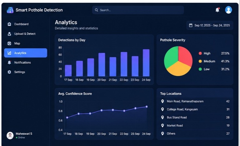
Task: Click the 24 Sep confidence score data point
Action: (x=147, y=106)
